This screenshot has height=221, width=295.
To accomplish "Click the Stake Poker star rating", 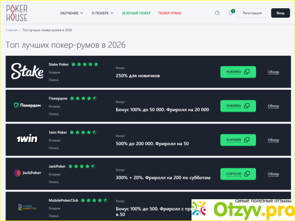I will [x=85, y=64].
